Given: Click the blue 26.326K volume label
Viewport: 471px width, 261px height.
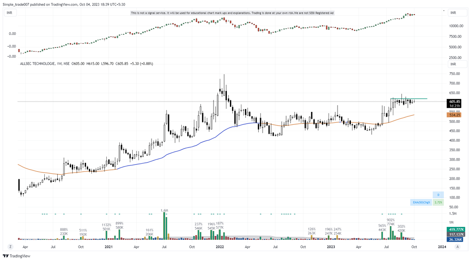Looking at the screenshot, I should pyautogui.click(x=455, y=239).
